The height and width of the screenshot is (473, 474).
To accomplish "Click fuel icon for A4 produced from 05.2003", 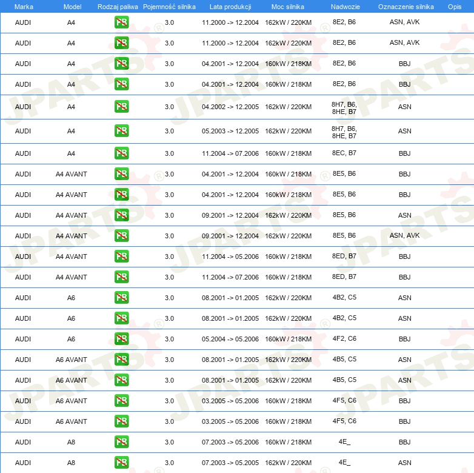I will (x=121, y=131).
